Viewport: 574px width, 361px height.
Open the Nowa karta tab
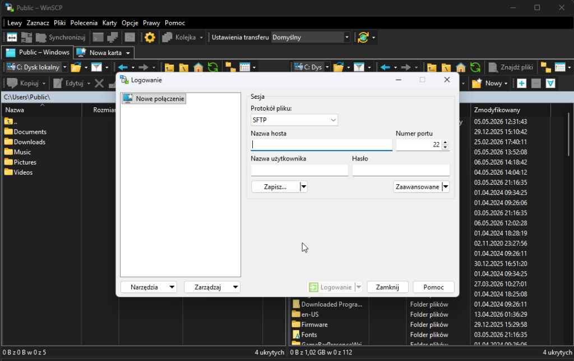click(x=101, y=53)
